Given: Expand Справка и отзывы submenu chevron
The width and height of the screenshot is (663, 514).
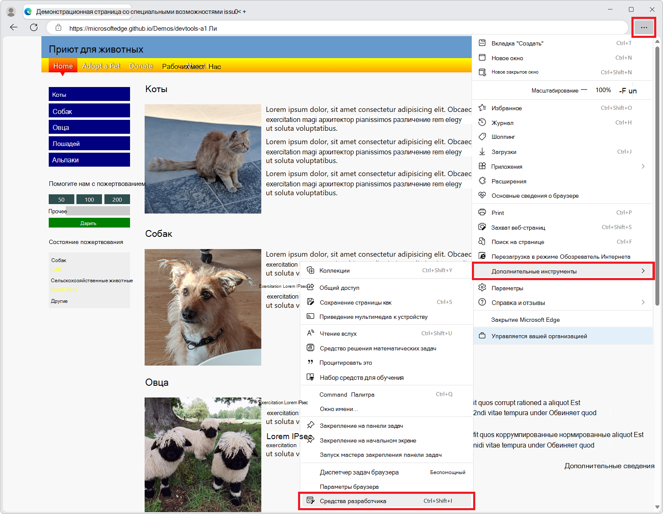Looking at the screenshot, I should coord(643,302).
